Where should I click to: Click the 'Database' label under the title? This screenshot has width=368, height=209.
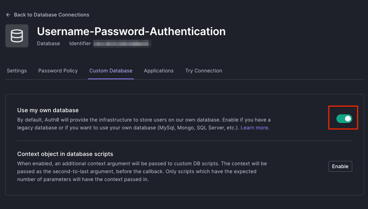point(48,43)
